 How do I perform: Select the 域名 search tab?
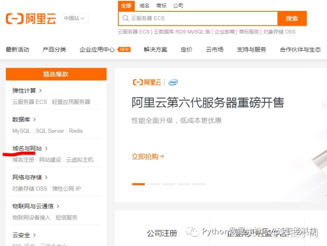coord(144,5)
